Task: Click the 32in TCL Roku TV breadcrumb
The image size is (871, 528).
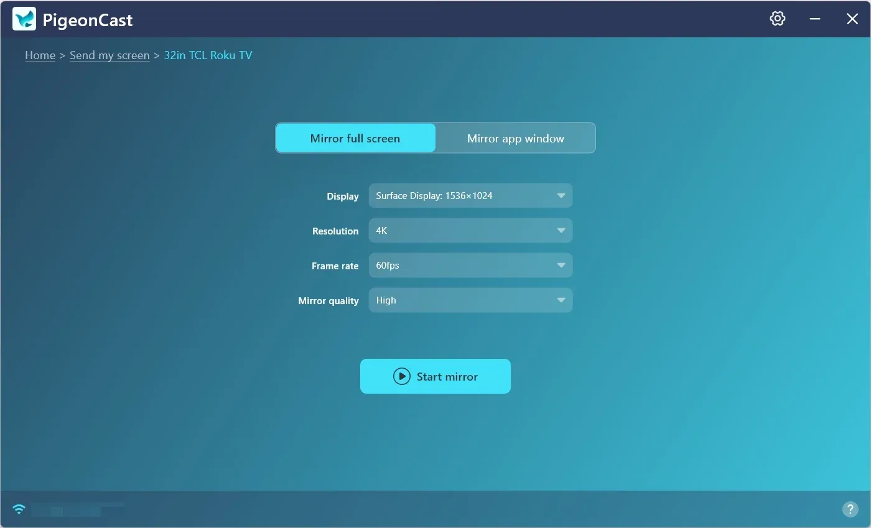Action: point(208,55)
